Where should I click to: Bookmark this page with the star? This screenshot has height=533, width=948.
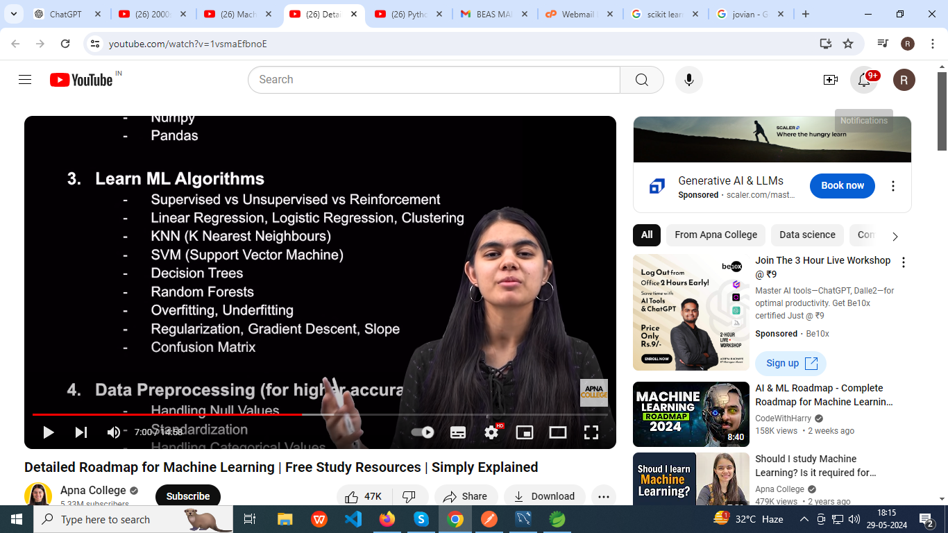click(848, 44)
